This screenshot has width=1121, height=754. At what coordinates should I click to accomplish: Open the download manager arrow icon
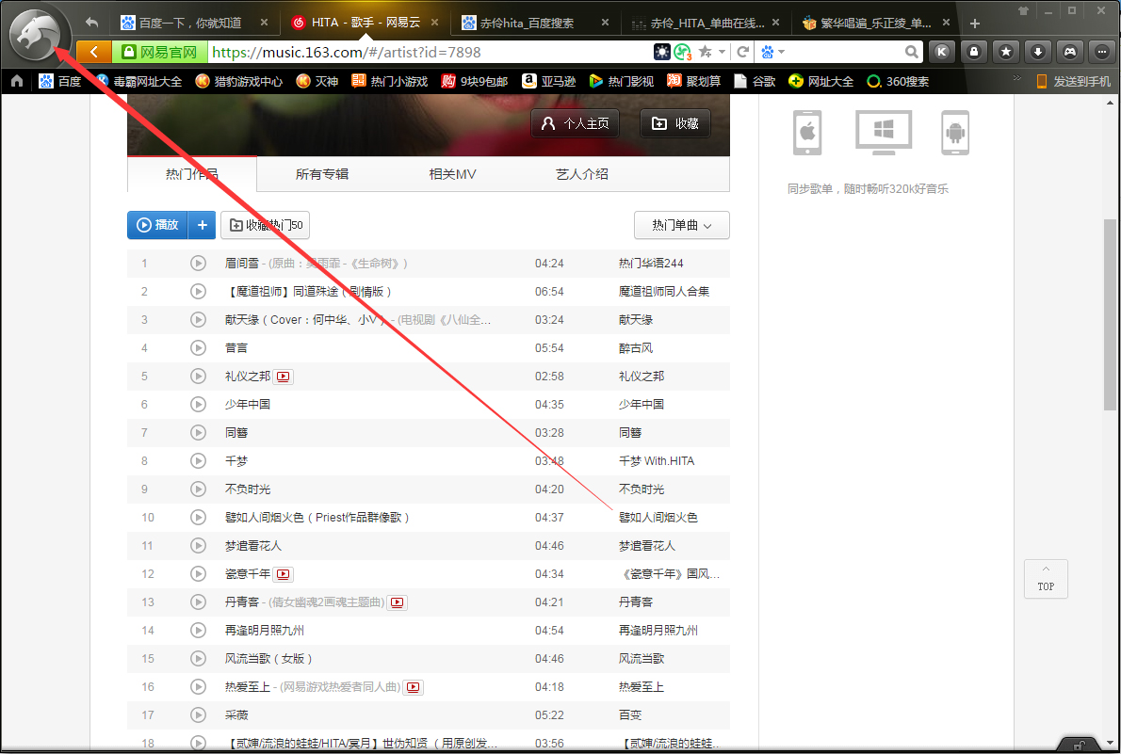tap(1036, 52)
